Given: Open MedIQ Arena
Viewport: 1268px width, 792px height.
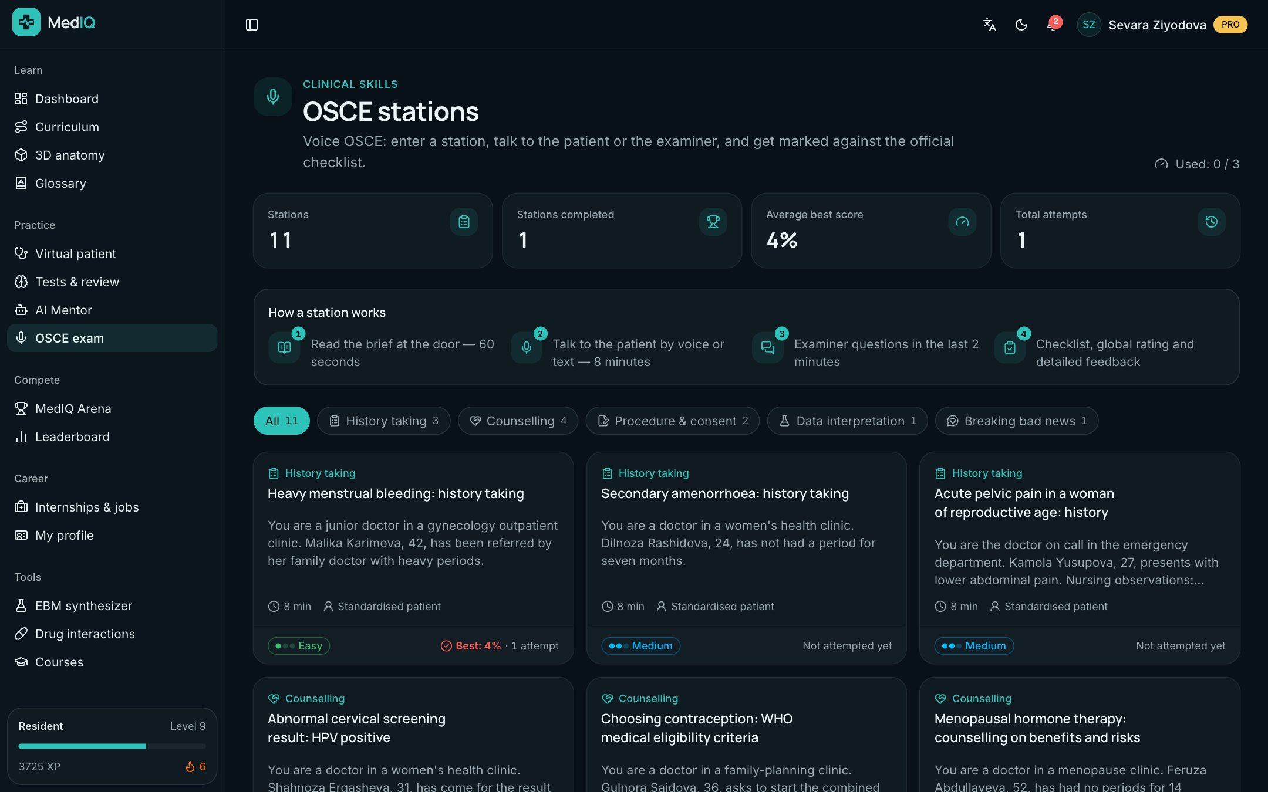Looking at the screenshot, I should click(112, 408).
